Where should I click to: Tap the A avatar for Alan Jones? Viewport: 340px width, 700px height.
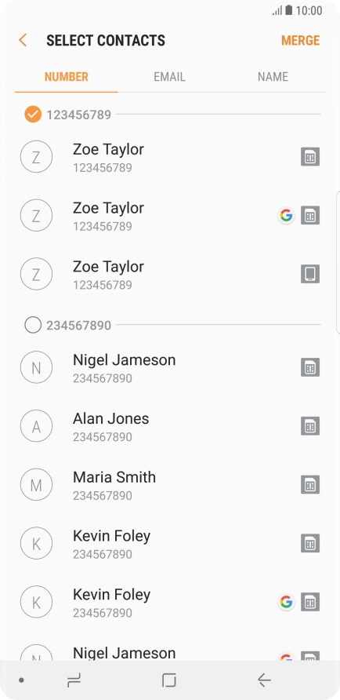[37, 426]
